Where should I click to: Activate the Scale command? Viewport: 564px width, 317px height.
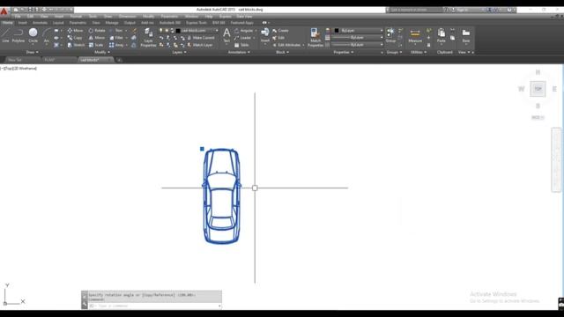pyautogui.click(x=96, y=45)
